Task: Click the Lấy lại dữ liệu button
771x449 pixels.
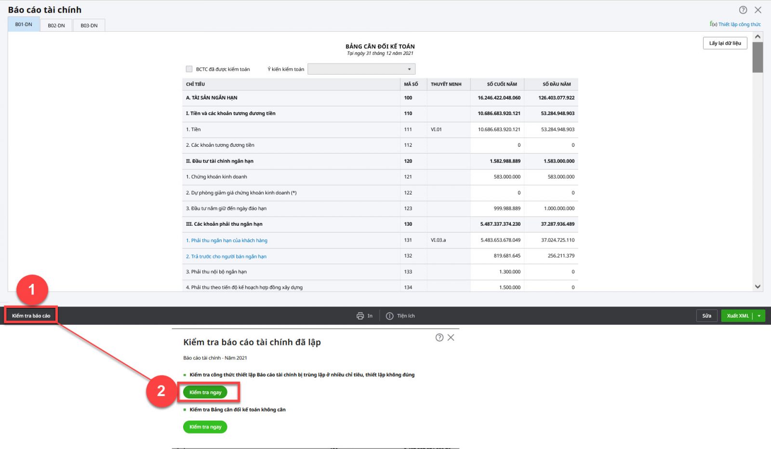Action: point(725,43)
